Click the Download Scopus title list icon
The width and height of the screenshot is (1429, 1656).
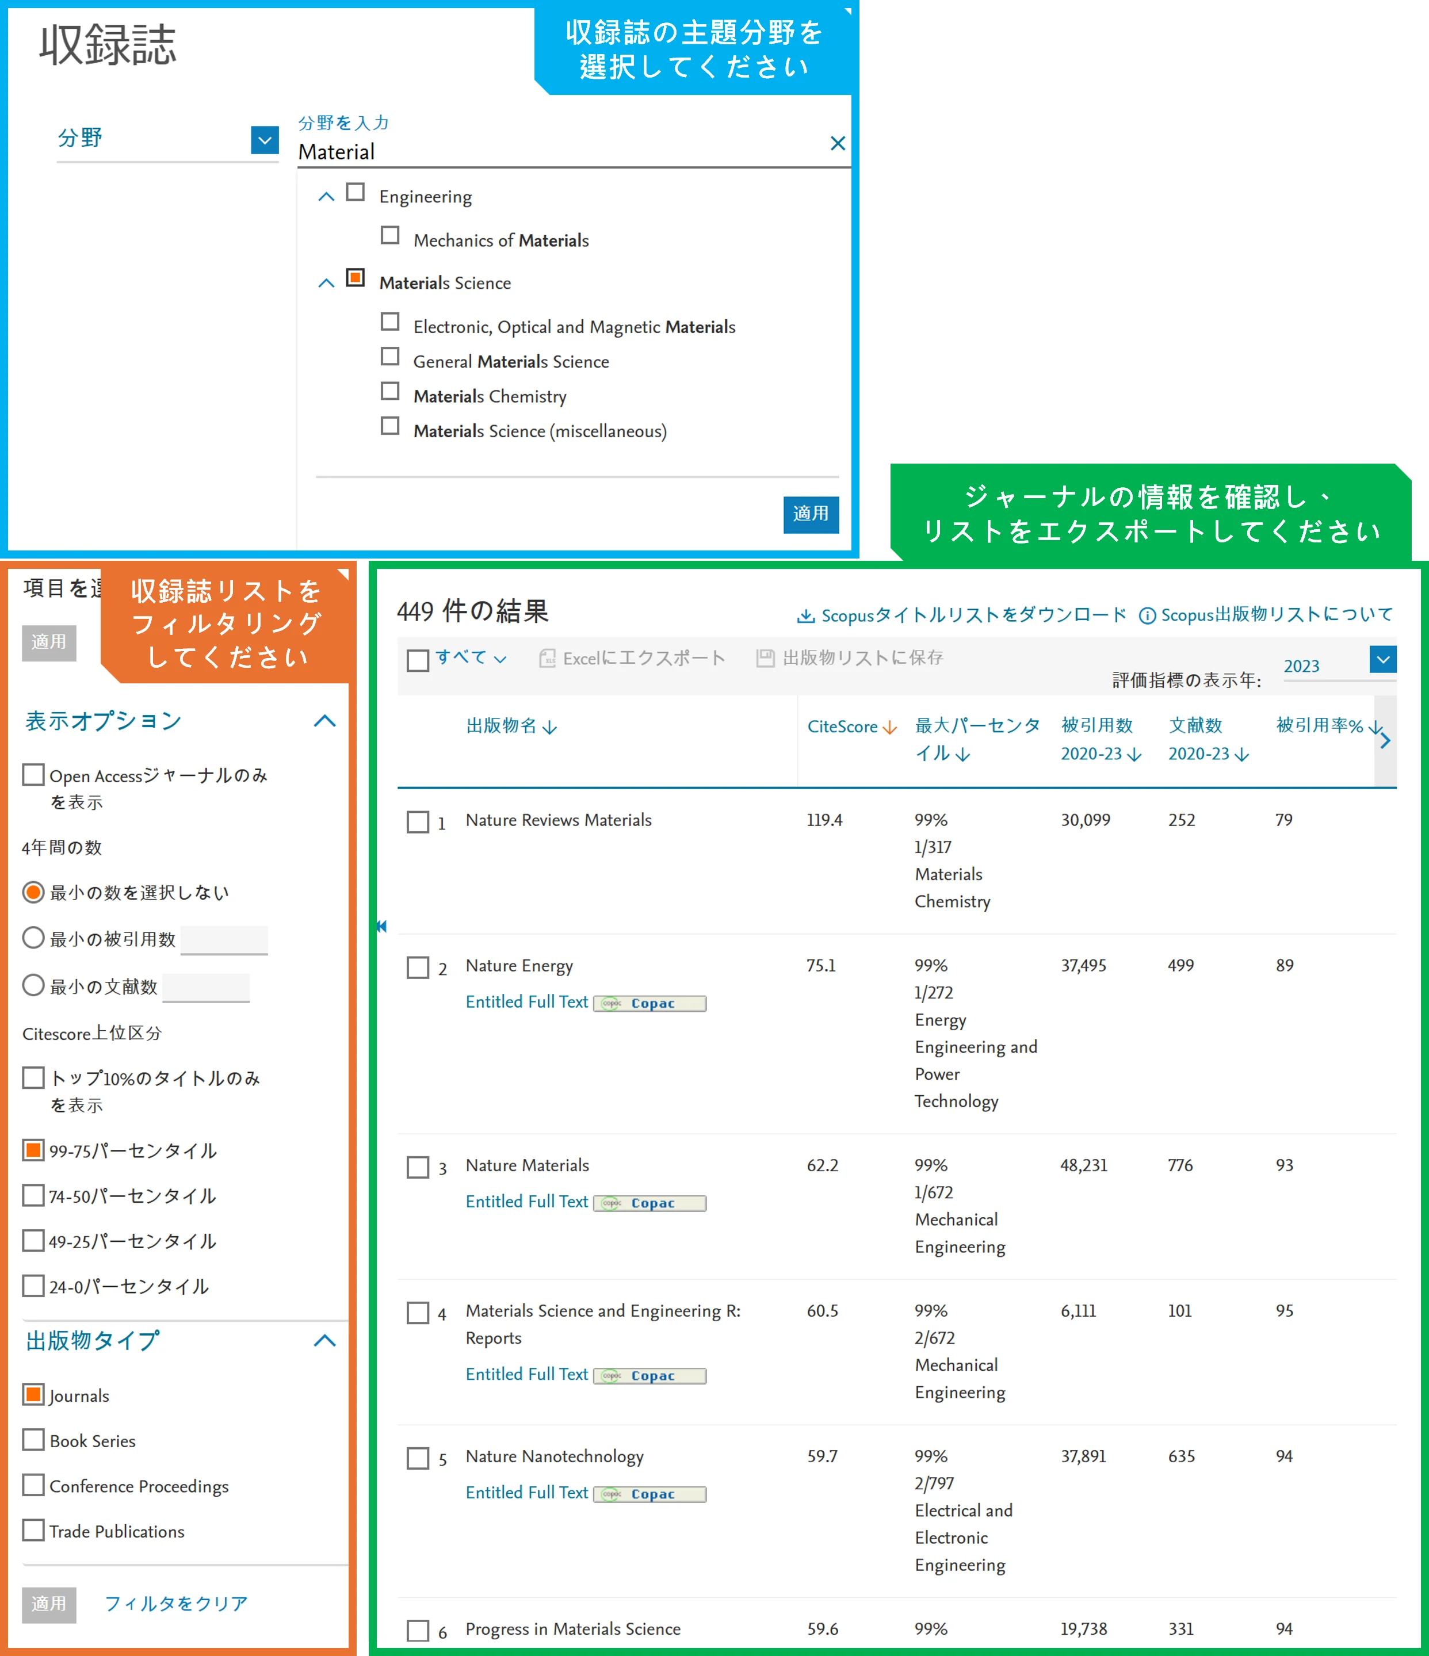tap(805, 616)
